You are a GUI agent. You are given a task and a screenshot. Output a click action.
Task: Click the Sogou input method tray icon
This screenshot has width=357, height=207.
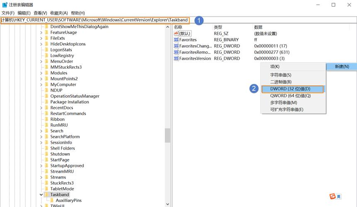[x=333, y=196]
